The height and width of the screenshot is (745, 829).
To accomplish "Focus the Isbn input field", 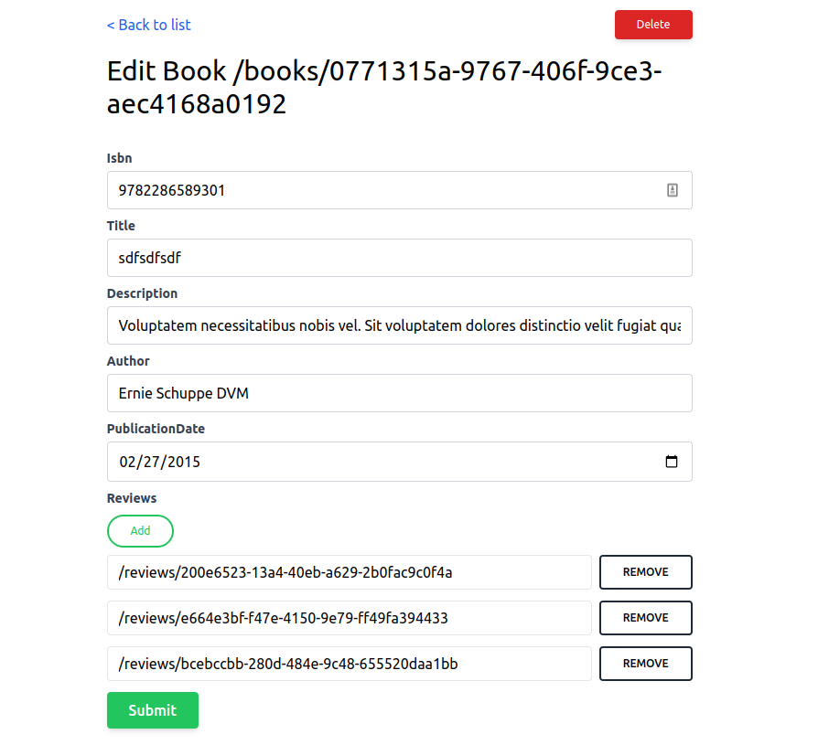I will point(384,190).
